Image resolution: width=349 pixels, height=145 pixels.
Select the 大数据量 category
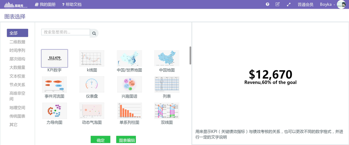point(17,67)
